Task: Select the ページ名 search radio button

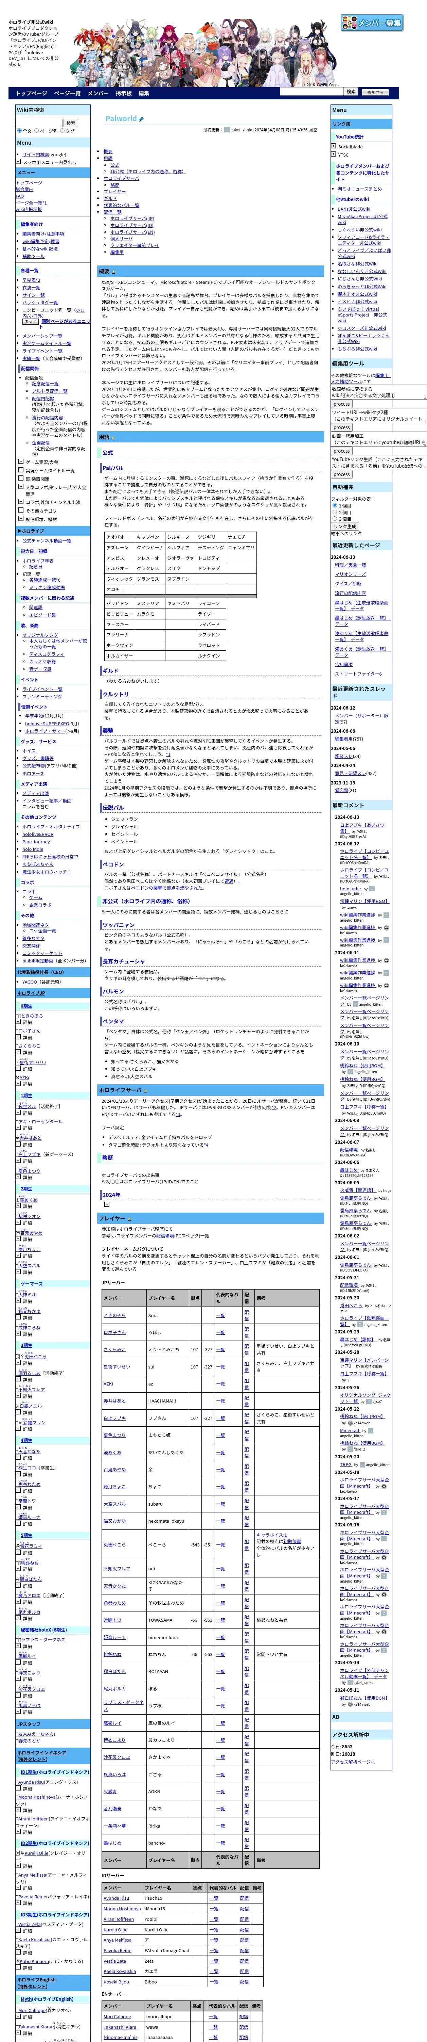Action: click(x=37, y=131)
